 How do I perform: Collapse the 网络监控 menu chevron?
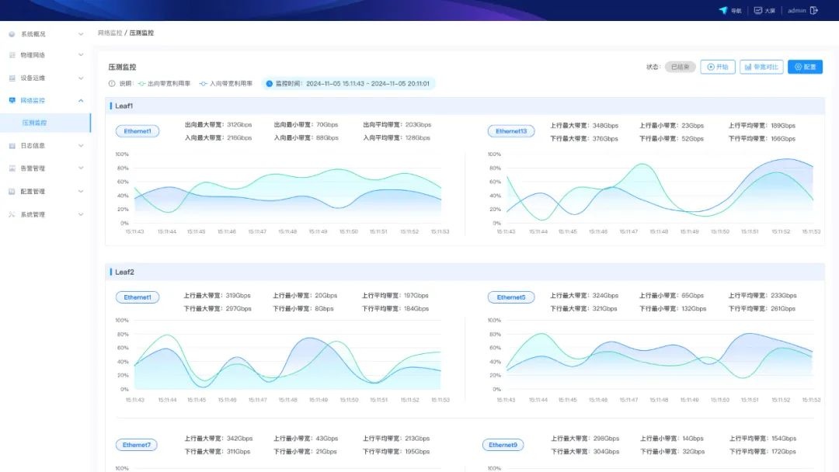(x=81, y=101)
